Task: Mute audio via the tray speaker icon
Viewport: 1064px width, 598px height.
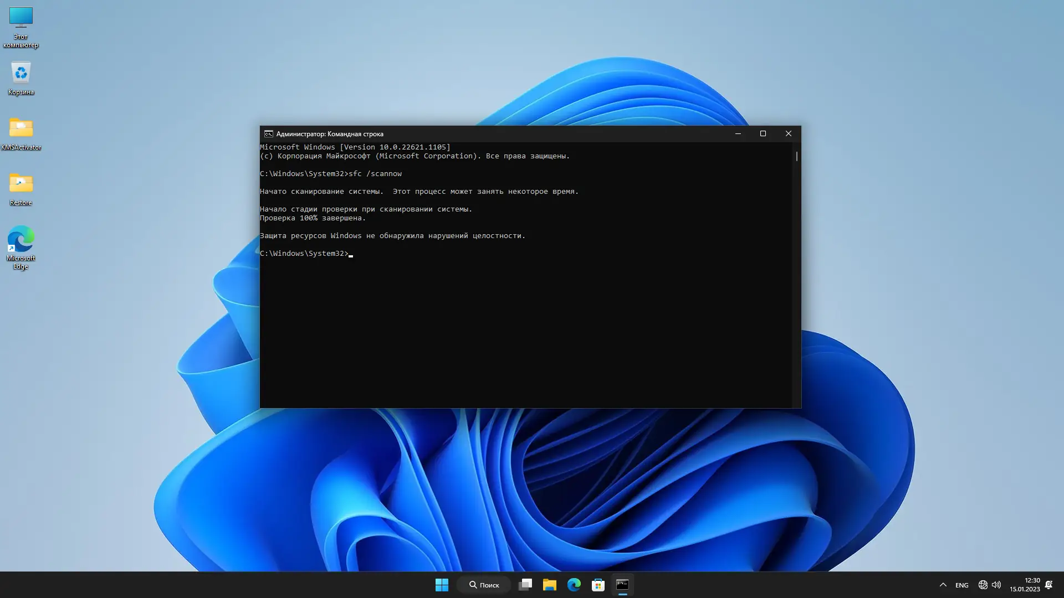Action: click(x=997, y=585)
